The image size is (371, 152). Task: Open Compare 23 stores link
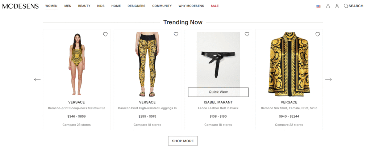point(76,125)
